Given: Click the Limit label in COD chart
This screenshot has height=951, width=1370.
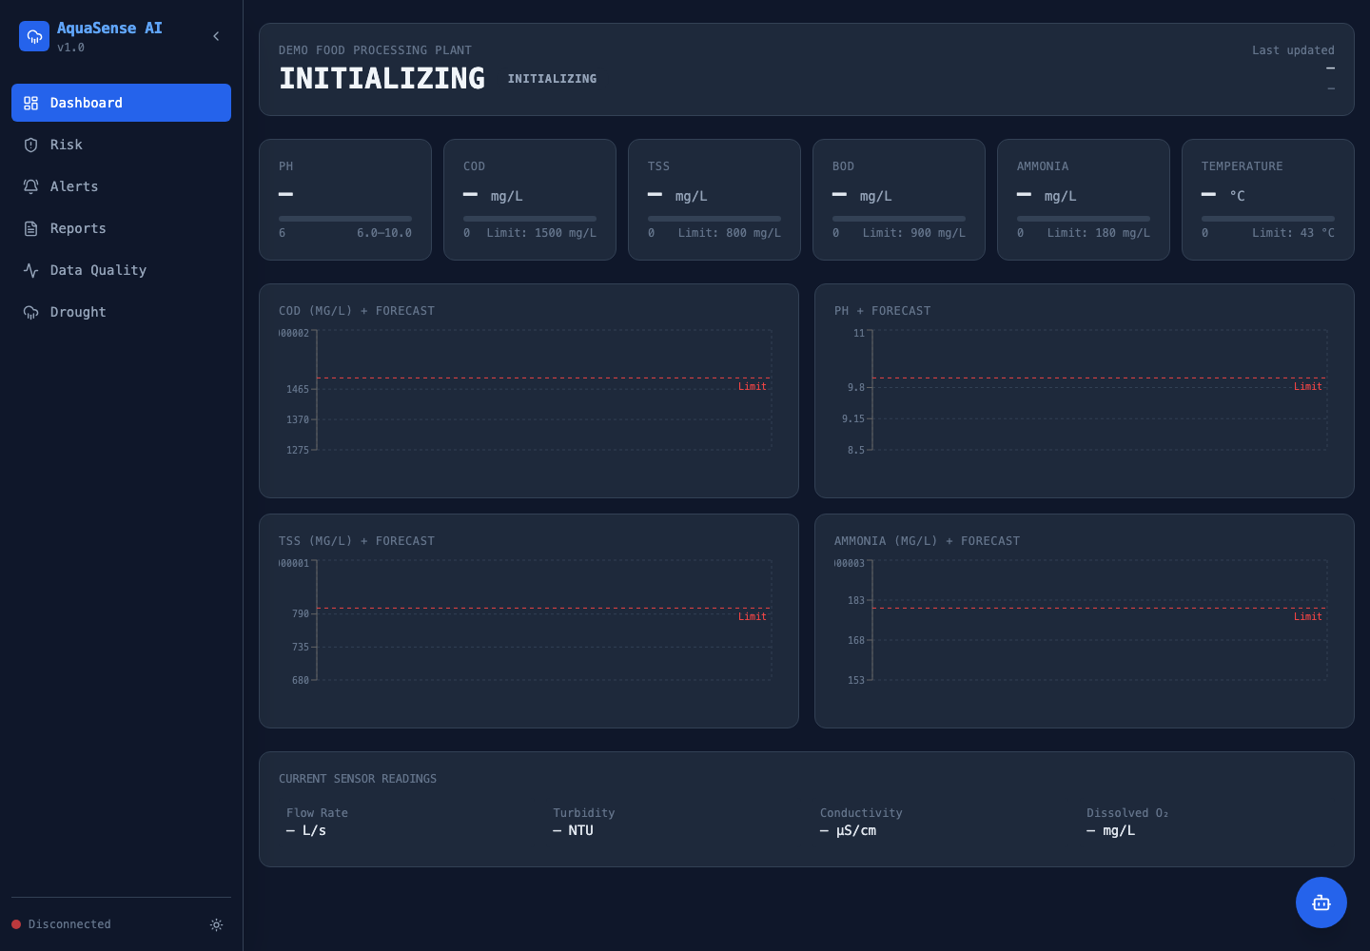Looking at the screenshot, I should pyautogui.click(x=753, y=386).
